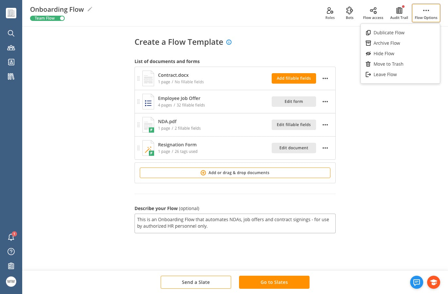Select Archive Flow from the menu
448x294 pixels.
pos(387,43)
